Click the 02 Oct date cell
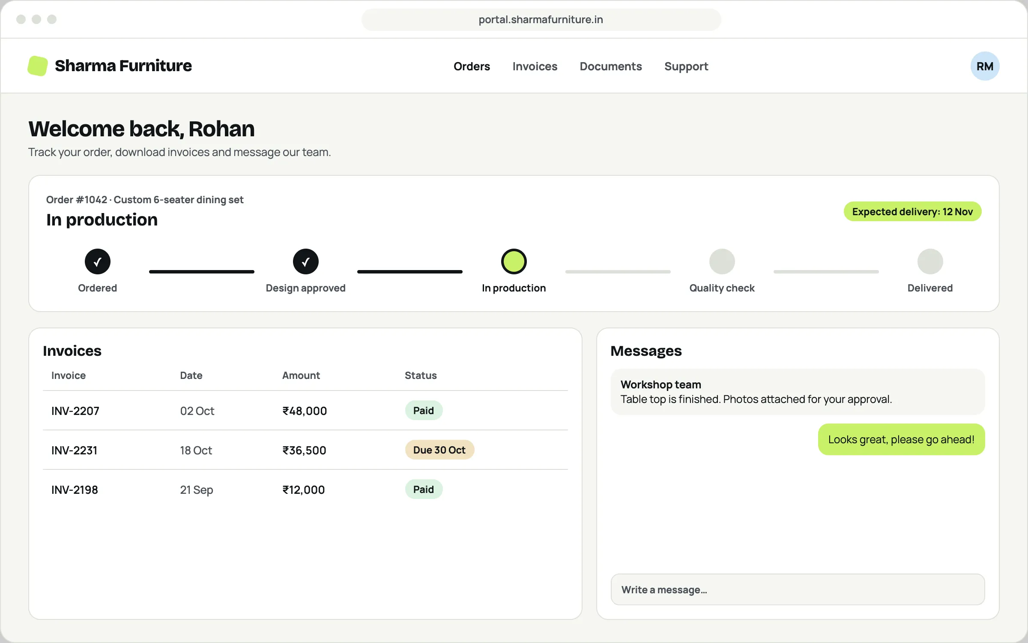The height and width of the screenshot is (643, 1028). tap(197, 411)
